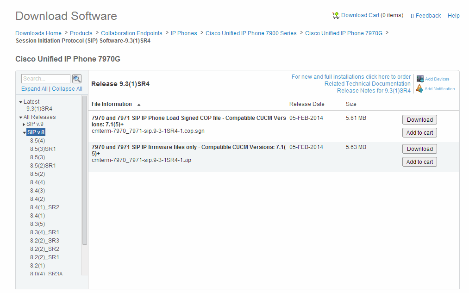
Task: Open Release Notes for 9.3(1)SR4
Action: coord(374,91)
